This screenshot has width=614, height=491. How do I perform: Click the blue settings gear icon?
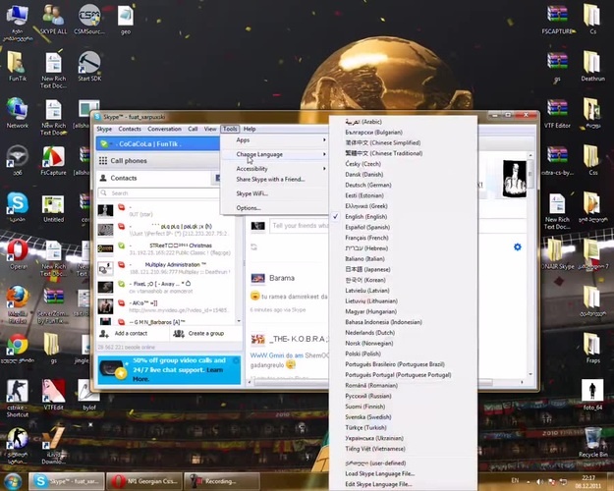point(518,247)
